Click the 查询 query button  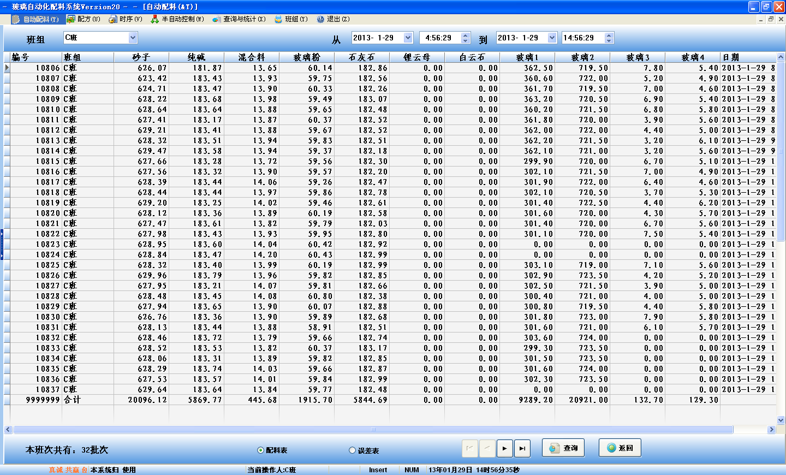point(563,448)
